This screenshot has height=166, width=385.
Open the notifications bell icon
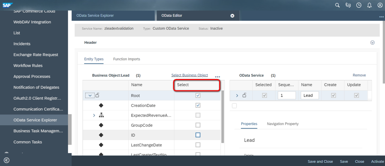click(x=369, y=5)
